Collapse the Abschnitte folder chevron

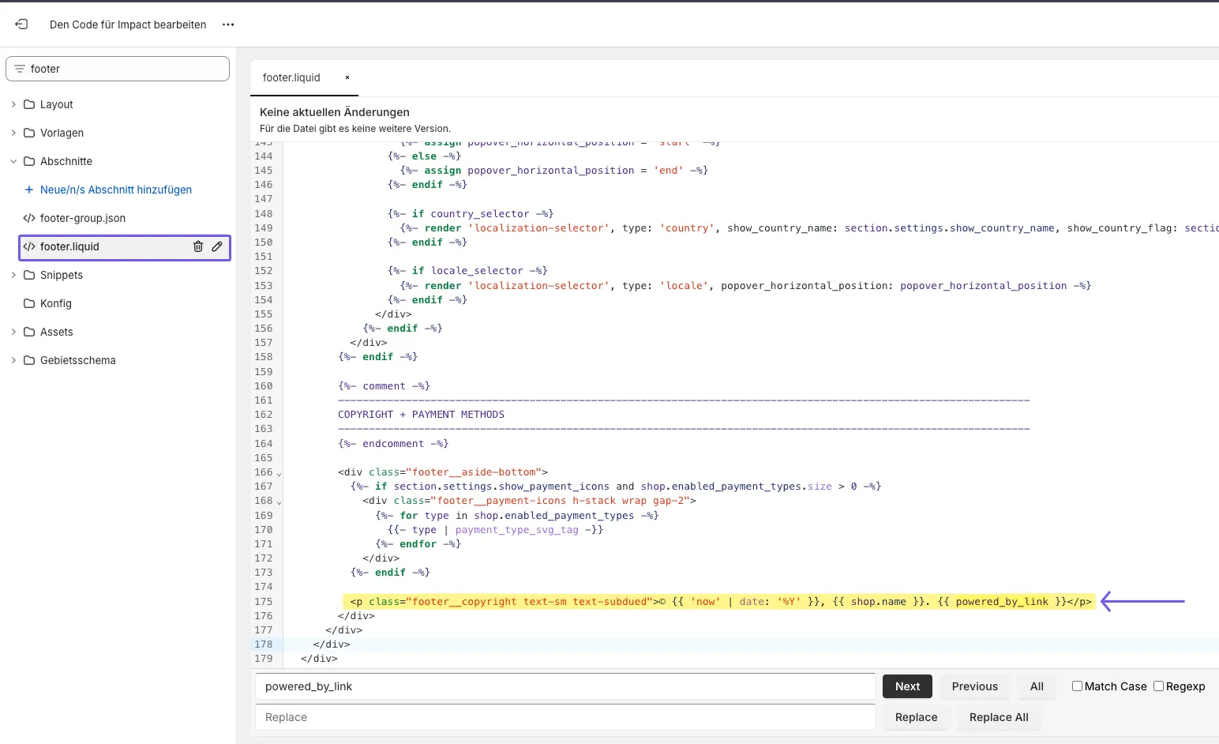click(x=13, y=161)
